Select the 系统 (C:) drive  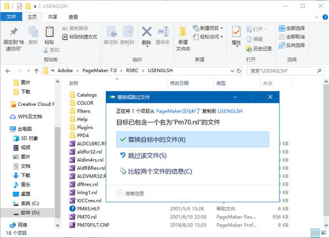(26, 203)
